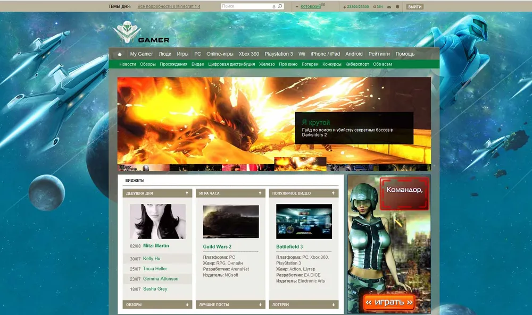The width and height of the screenshot is (532, 315).
Task: Open the My Gamer menu
Action: point(142,54)
